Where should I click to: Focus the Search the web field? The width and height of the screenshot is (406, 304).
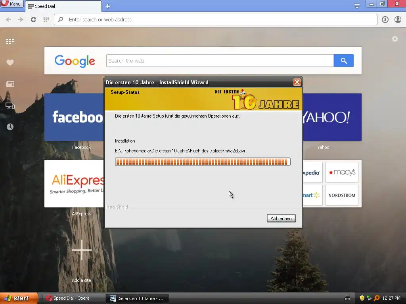pos(220,61)
